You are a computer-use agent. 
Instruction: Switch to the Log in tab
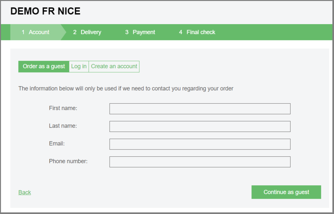[x=79, y=66]
